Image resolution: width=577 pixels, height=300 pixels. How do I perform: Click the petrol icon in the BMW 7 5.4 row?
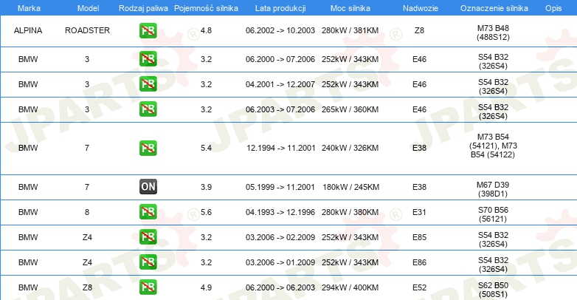coord(148,149)
